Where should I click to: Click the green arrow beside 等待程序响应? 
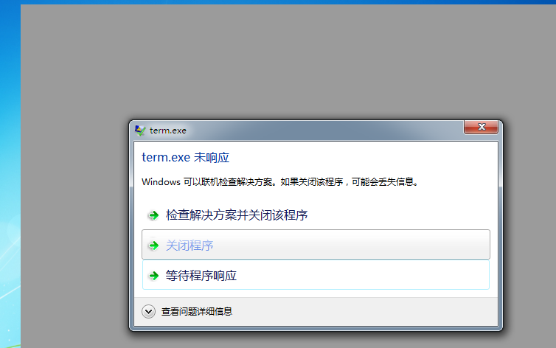pos(153,275)
